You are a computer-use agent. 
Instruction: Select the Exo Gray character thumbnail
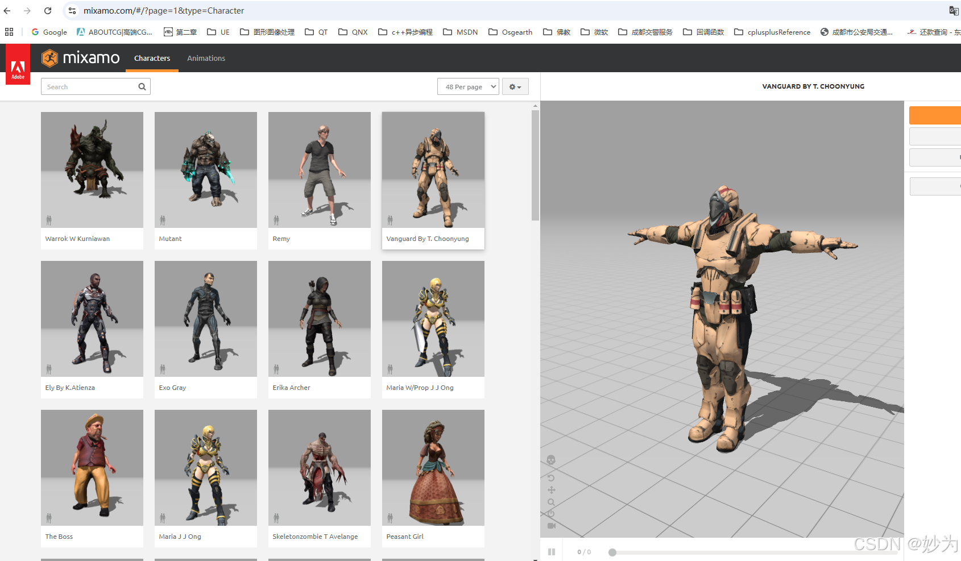[206, 319]
